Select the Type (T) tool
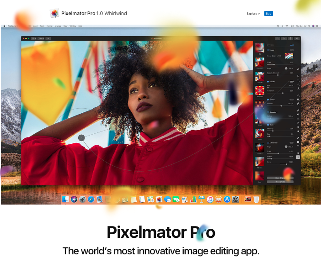 (298, 146)
